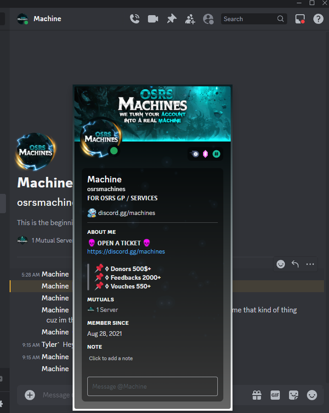The height and width of the screenshot is (413, 329).
Task: Open the sticker picker
Action: click(294, 395)
